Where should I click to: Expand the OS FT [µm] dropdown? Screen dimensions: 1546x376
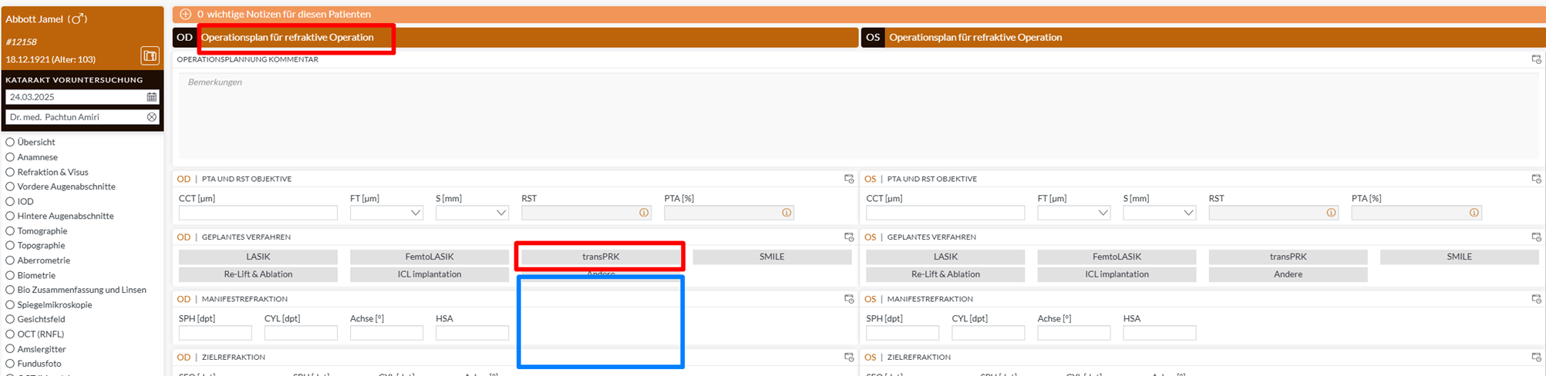[1103, 213]
